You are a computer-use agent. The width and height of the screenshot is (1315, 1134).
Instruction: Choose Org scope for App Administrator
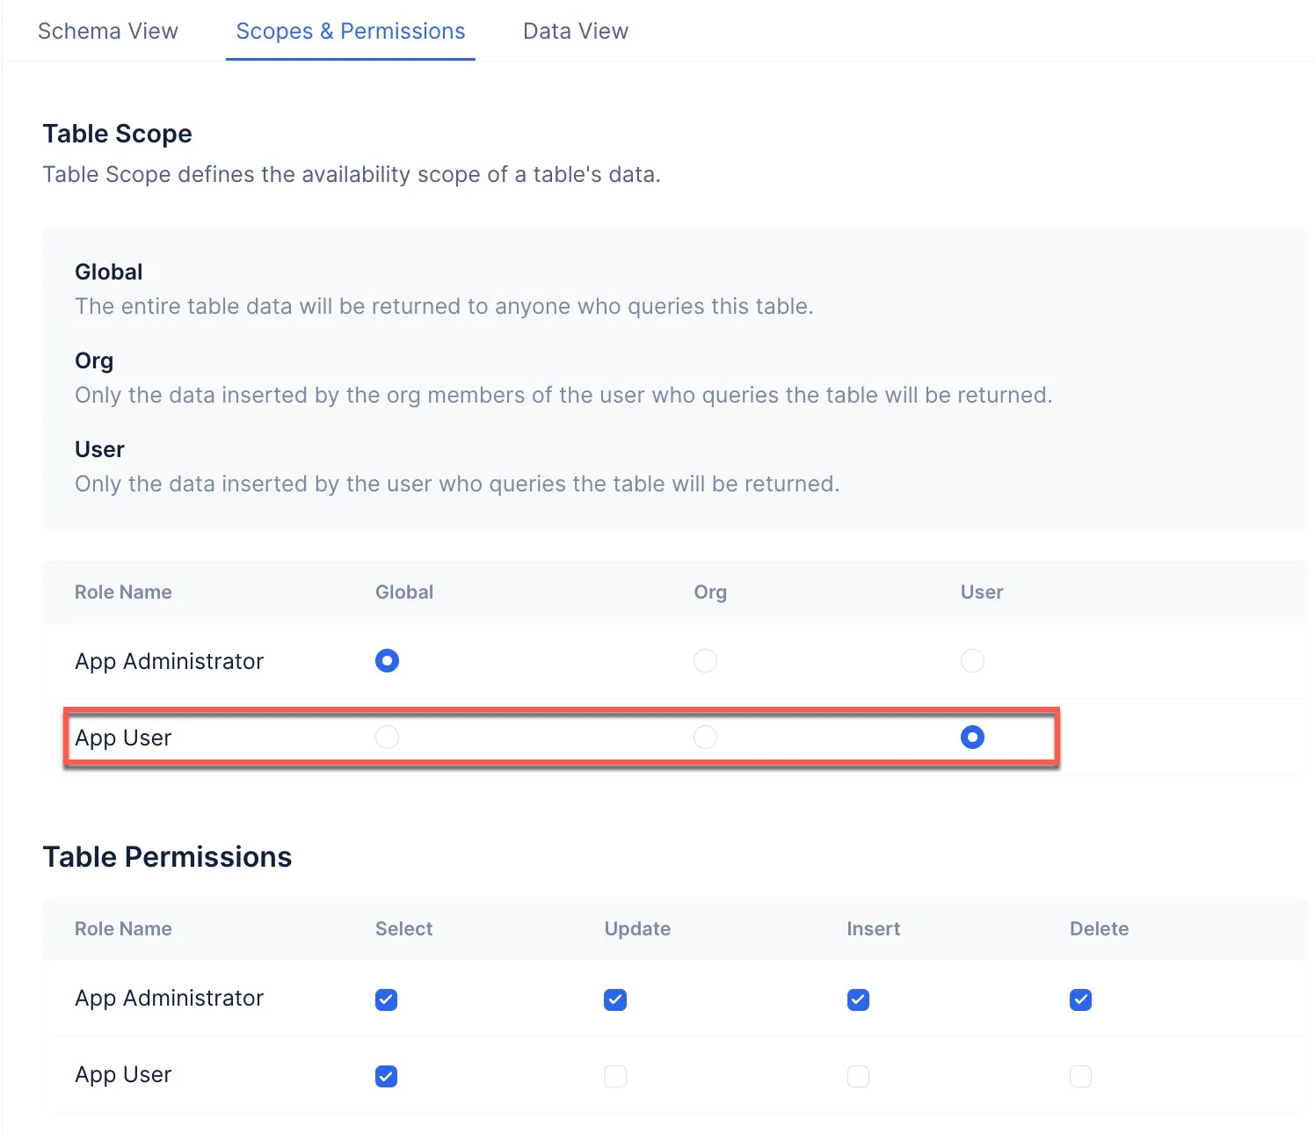[x=705, y=660]
